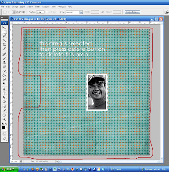
Task: Select the Hand tool
Action: click(4, 115)
